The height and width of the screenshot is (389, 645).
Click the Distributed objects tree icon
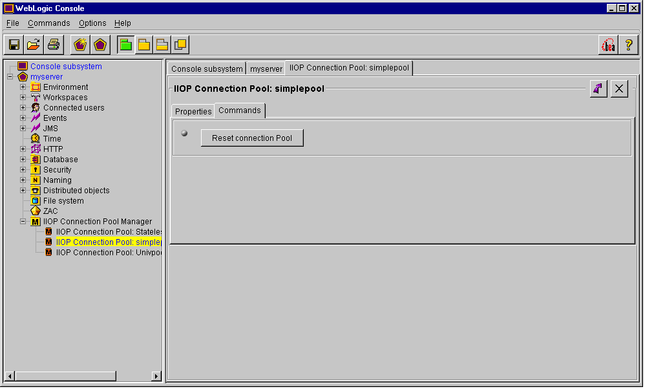[36, 191]
